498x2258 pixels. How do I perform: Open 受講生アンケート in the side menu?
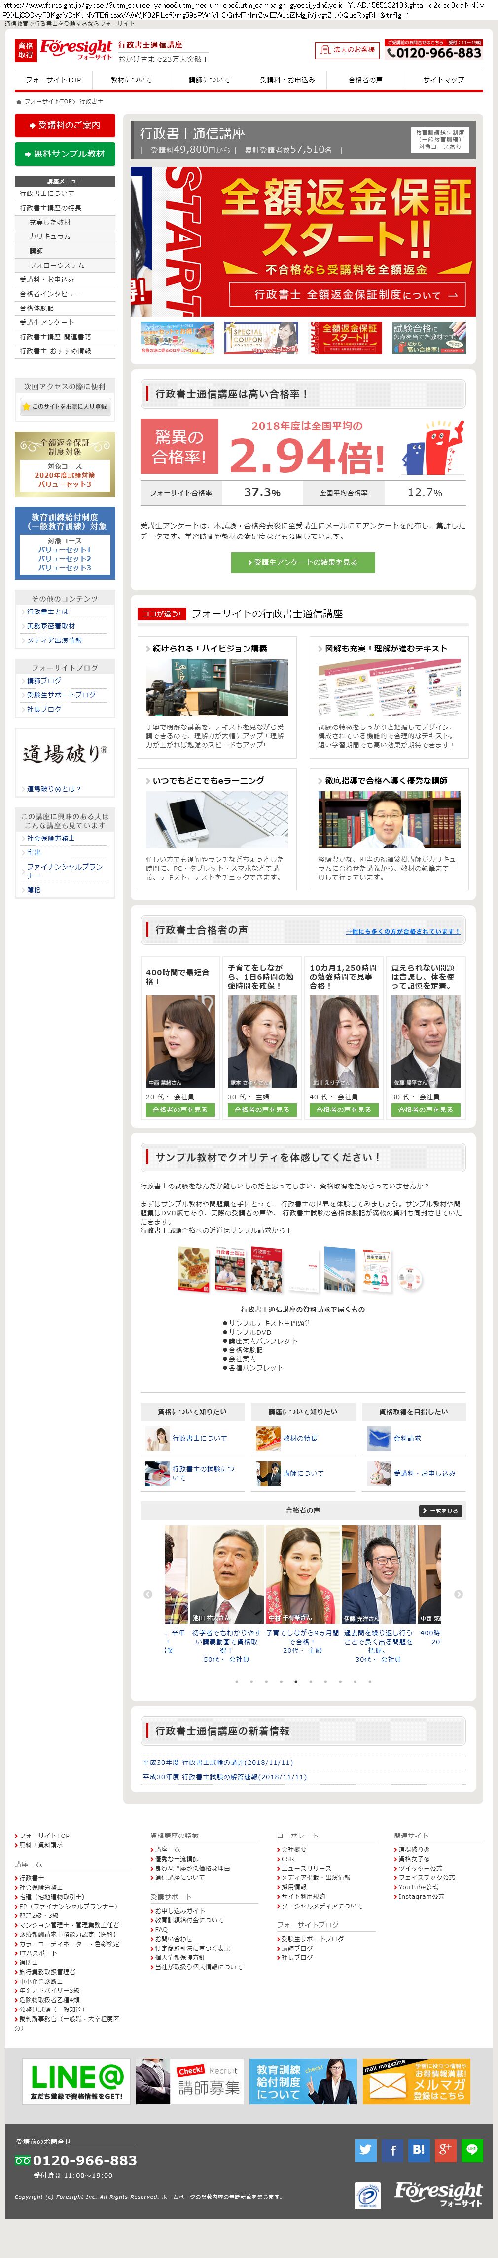coord(65,323)
